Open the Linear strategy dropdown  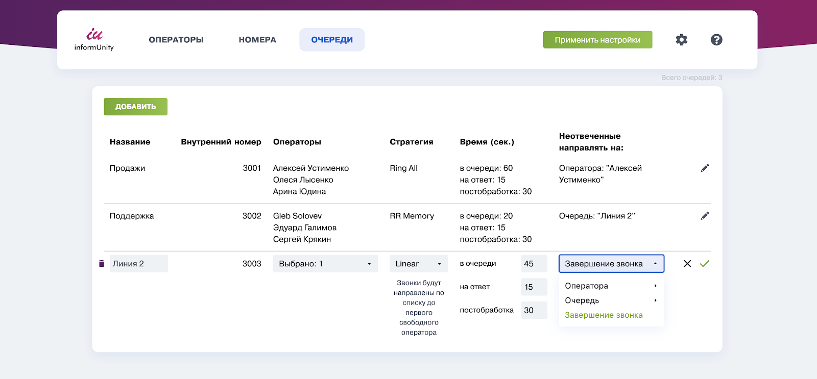pos(419,264)
